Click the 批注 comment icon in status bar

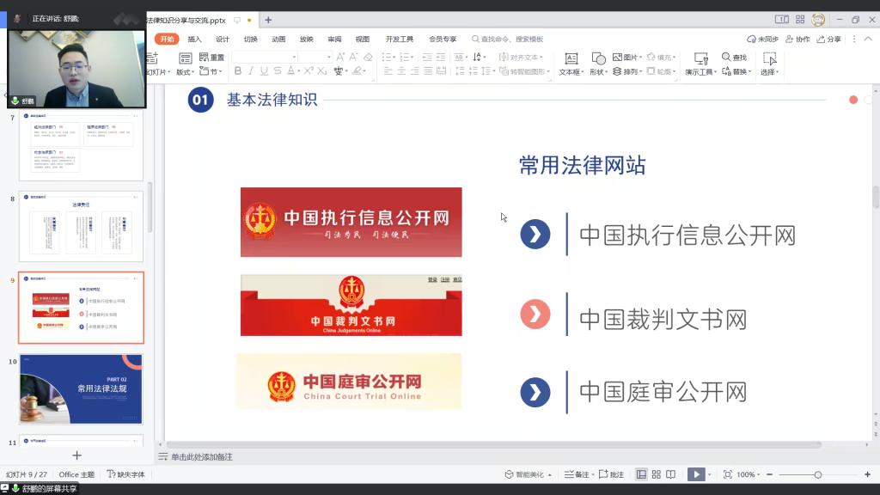coord(612,474)
